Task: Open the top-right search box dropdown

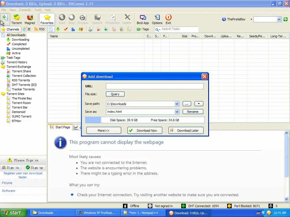Action: 279,19
